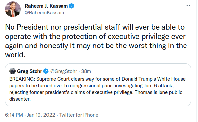
Task: Open the Raheem J. Kassam display name
Action: click(x=46, y=6)
